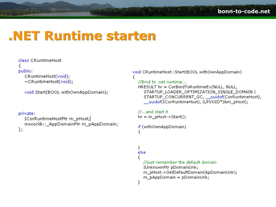The image size is (276, 207).
Task: Click the river landscape banner photo
Action: coord(138,8)
